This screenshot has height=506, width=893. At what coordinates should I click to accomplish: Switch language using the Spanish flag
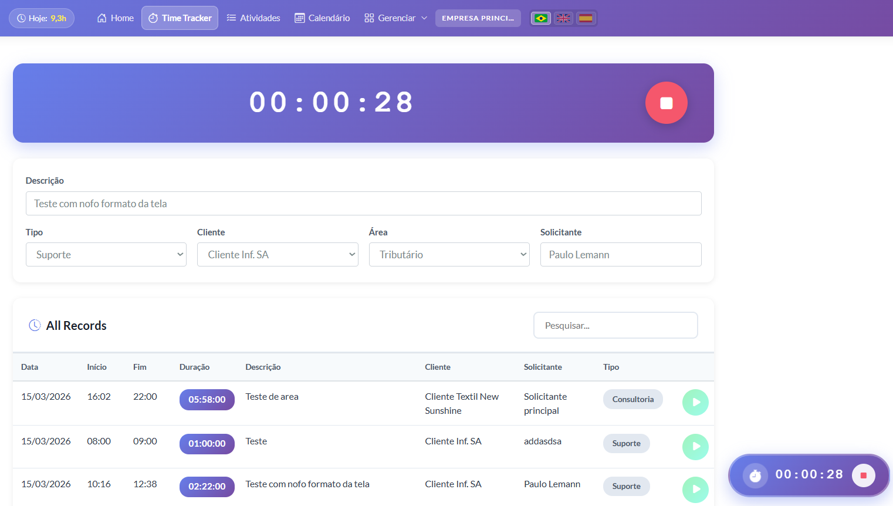click(586, 18)
